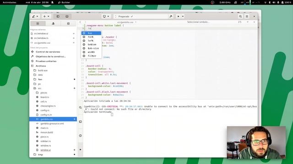Open the global search magnifier

click(x=240, y=16)
